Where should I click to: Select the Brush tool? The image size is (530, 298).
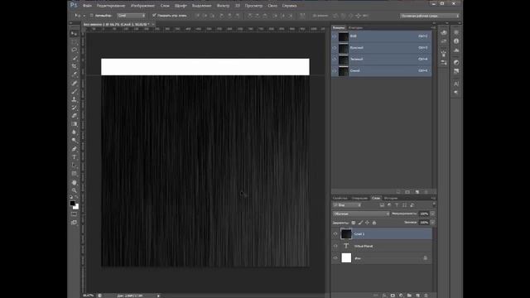tap(74, 91)
